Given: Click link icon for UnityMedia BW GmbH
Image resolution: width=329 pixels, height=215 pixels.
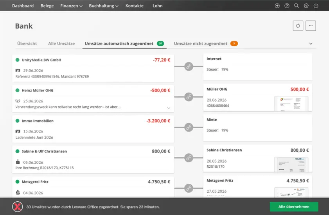Looking at the screenshot, I should tap(189, 66).
